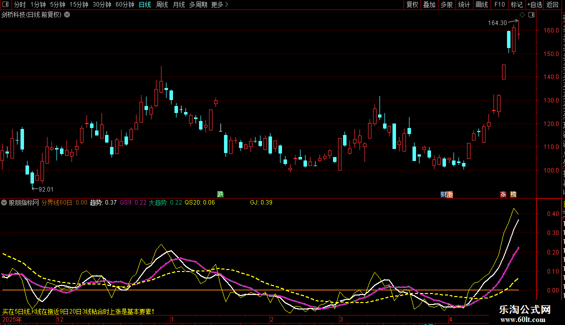Click the QS9: 0.22 indicator value

[133, 202]
